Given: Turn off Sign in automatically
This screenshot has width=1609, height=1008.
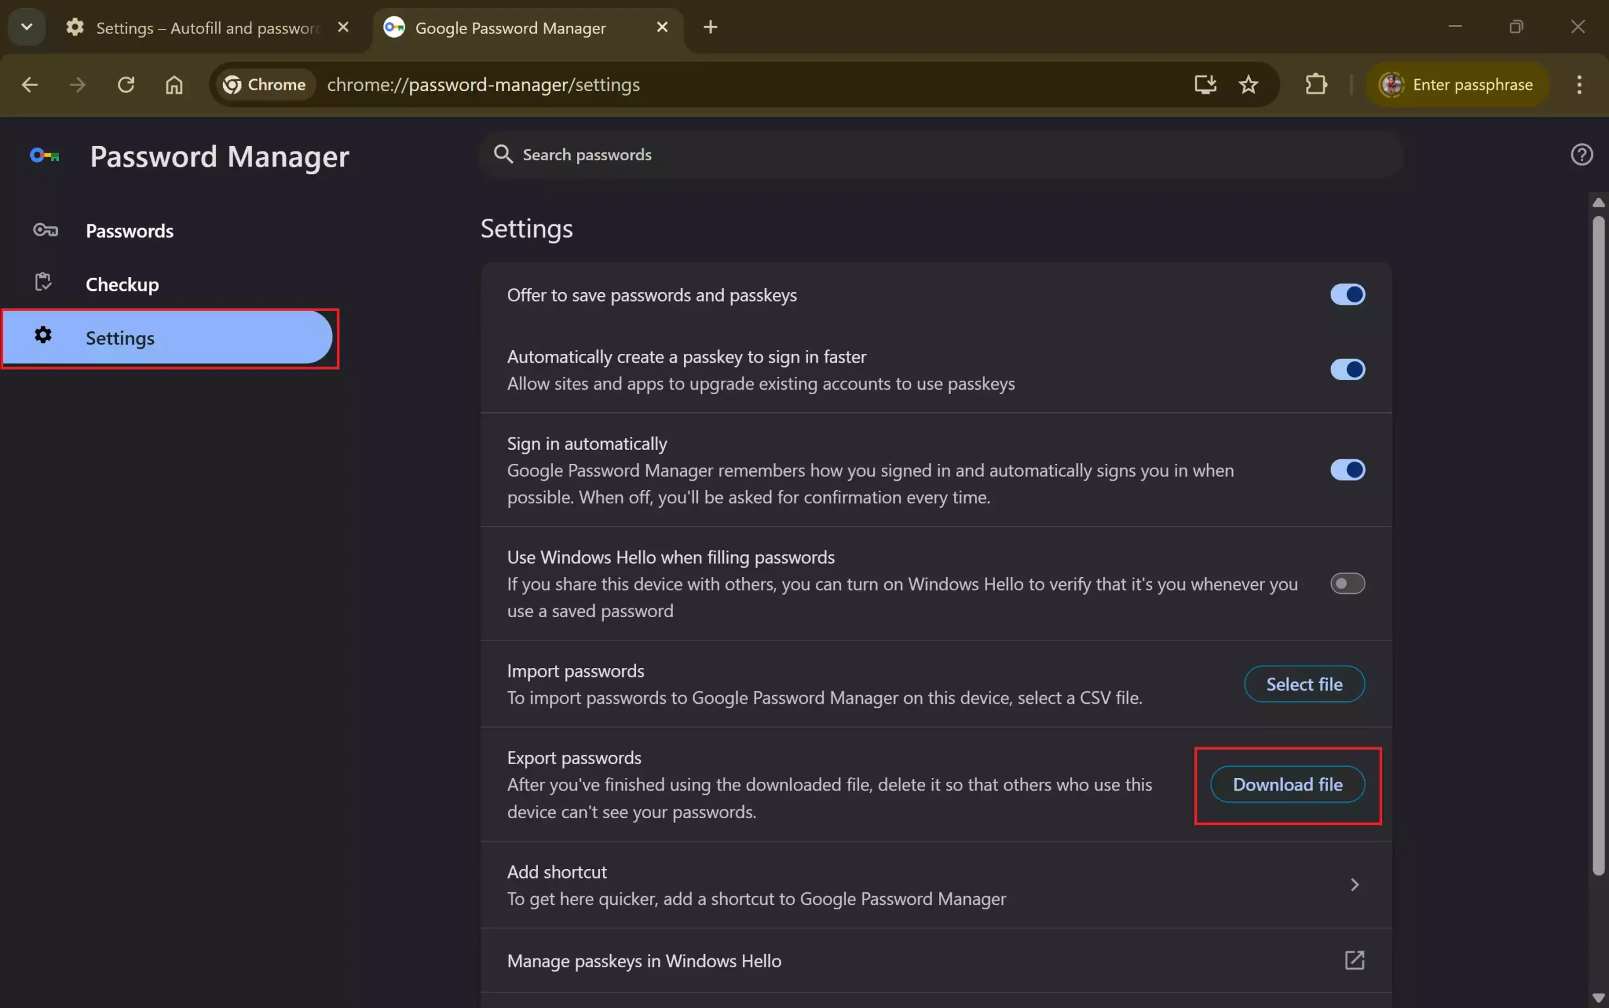Looking at the screenshot, I should click(1348, 469).
